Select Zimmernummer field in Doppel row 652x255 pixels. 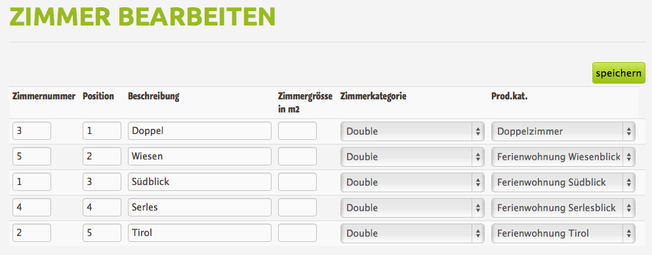pyautogui.click(x=32, y=131)
